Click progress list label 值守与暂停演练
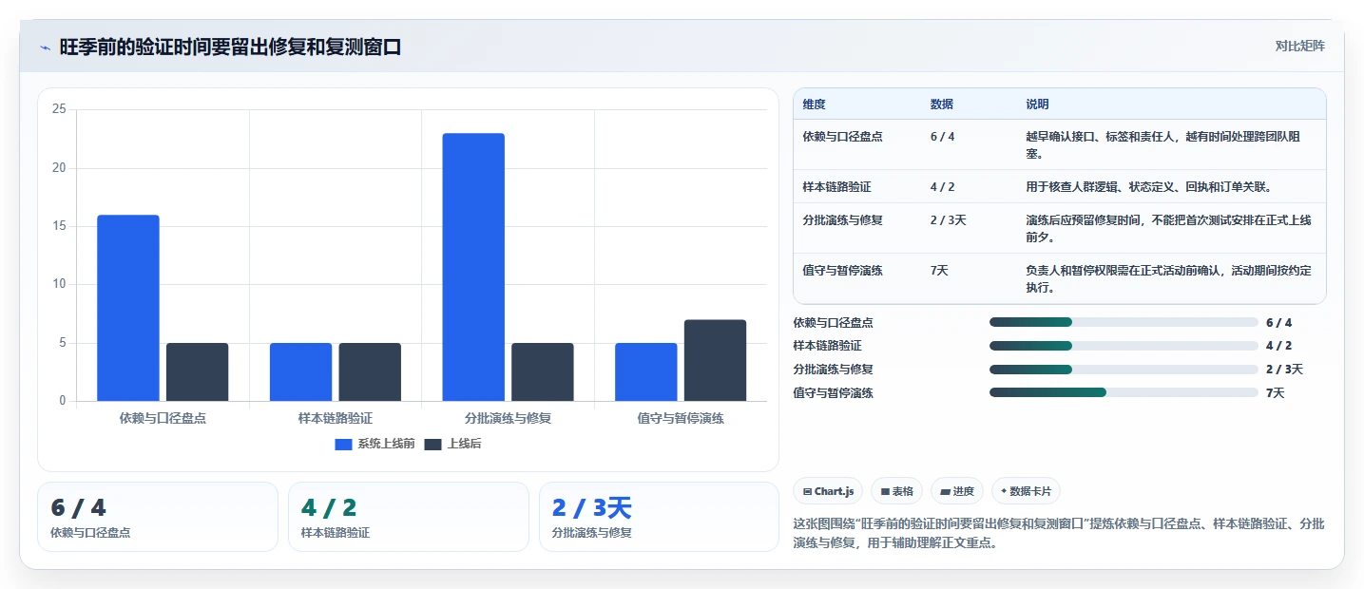Image resolution: width=1364 pixels, height=589 pixels. tap(834, 392)
